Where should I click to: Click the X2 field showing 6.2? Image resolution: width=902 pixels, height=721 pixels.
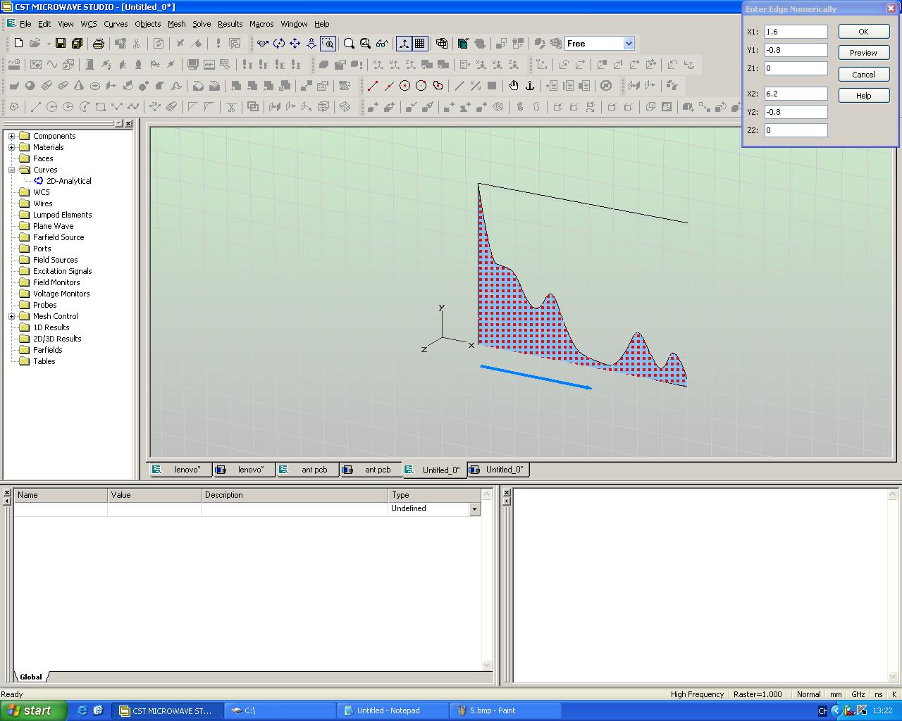(x=796, y=94)
